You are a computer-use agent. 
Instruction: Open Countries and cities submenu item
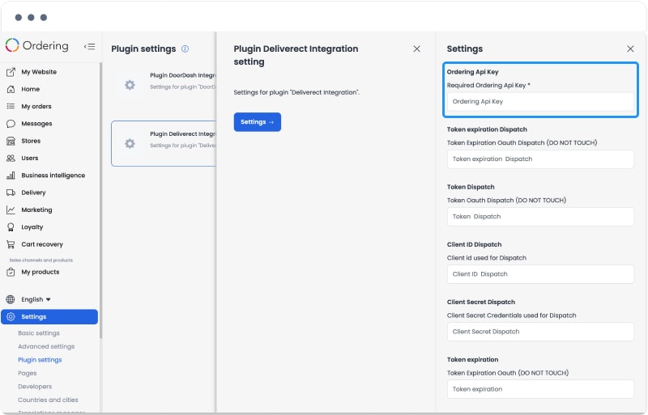(x=48, y=400)
